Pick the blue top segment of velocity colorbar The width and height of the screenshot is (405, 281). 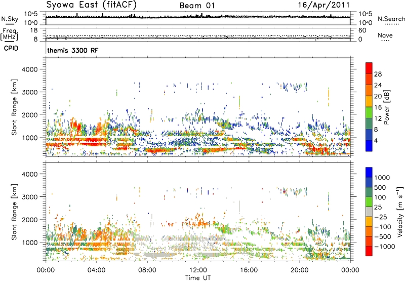point(369,172)
